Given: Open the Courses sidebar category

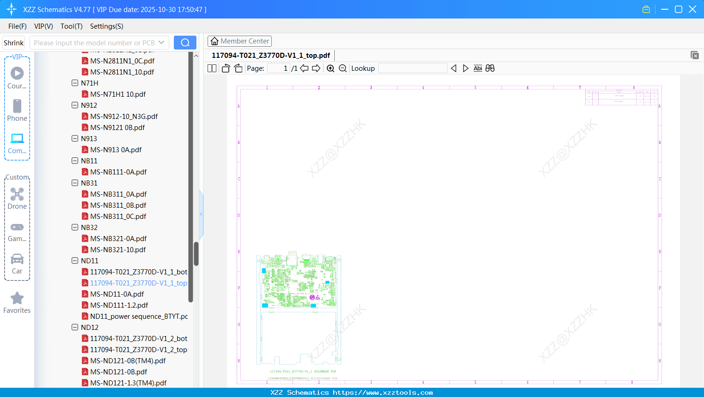Looking at the screenshot, I should pyautogui.click(x=17, y=78).
